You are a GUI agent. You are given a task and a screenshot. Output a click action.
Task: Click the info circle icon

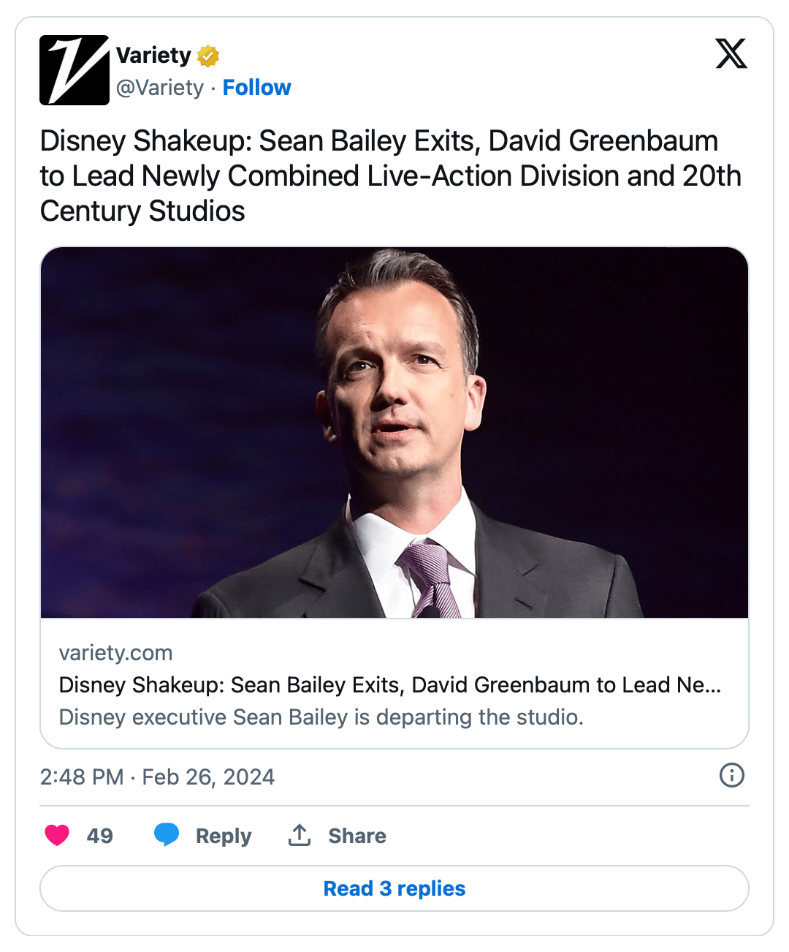point(731,775)
